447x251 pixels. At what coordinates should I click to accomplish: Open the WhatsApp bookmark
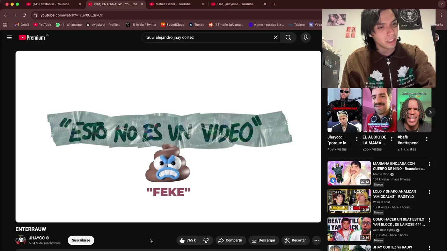68,25
